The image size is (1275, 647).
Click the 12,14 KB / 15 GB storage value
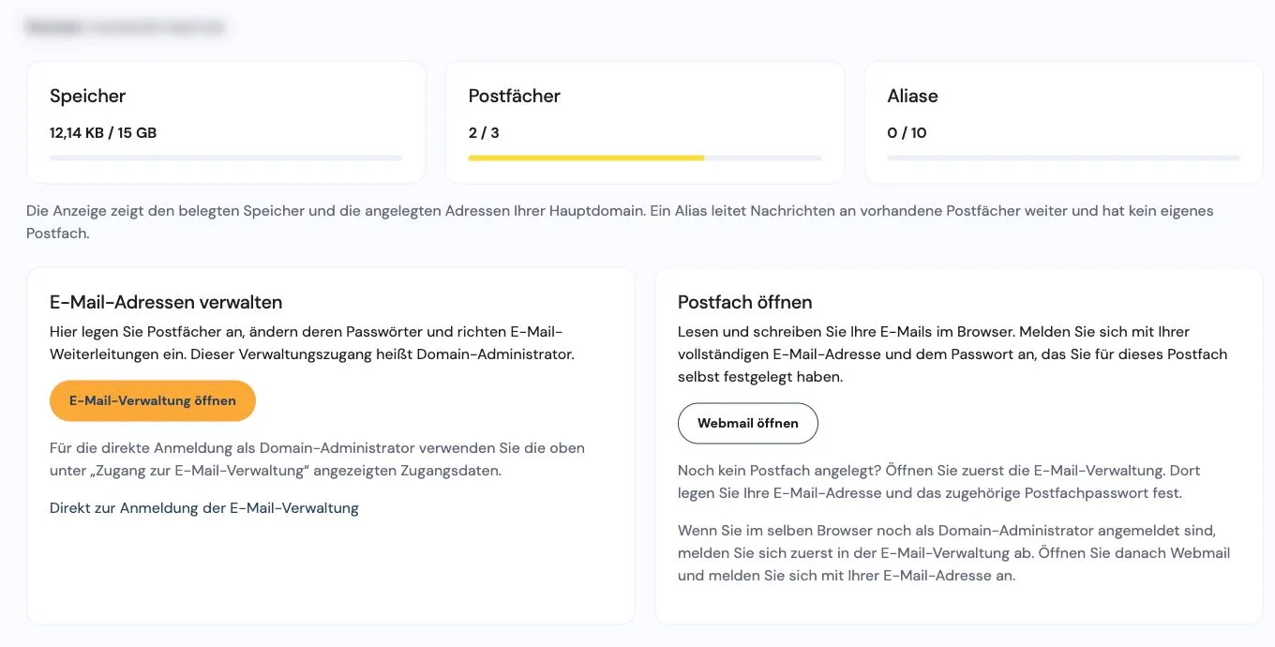click(x=103, y=133)
